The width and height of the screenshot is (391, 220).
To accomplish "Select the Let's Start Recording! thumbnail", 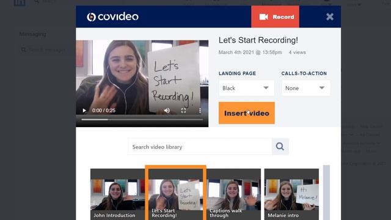I will coord(175,193).
